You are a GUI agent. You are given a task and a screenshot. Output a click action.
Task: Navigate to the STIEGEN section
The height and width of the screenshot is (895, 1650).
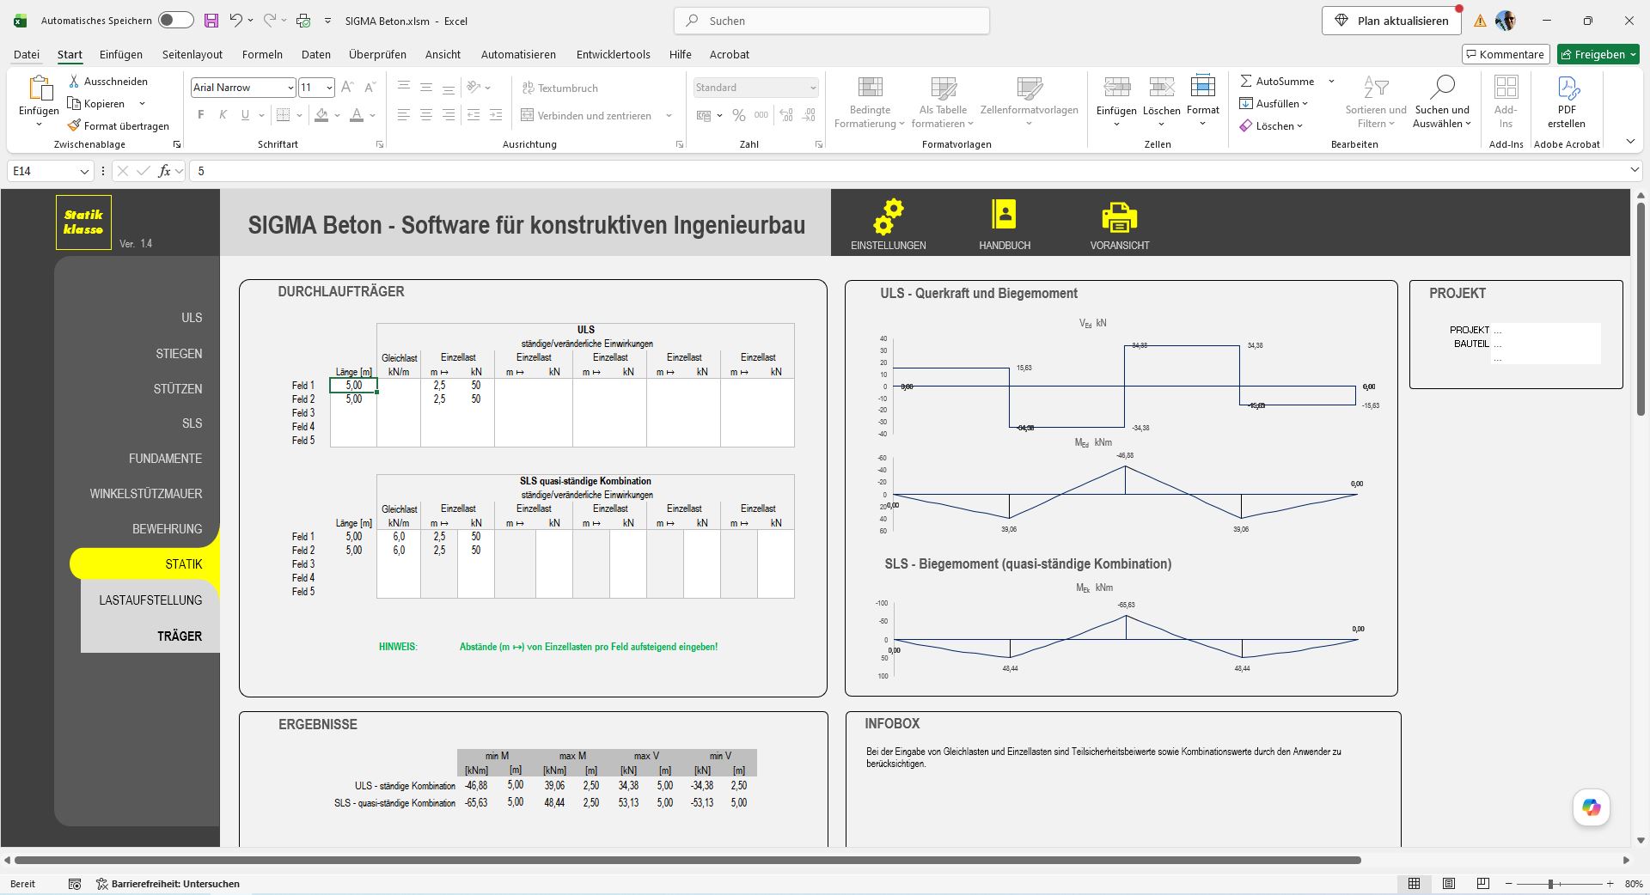179,354
